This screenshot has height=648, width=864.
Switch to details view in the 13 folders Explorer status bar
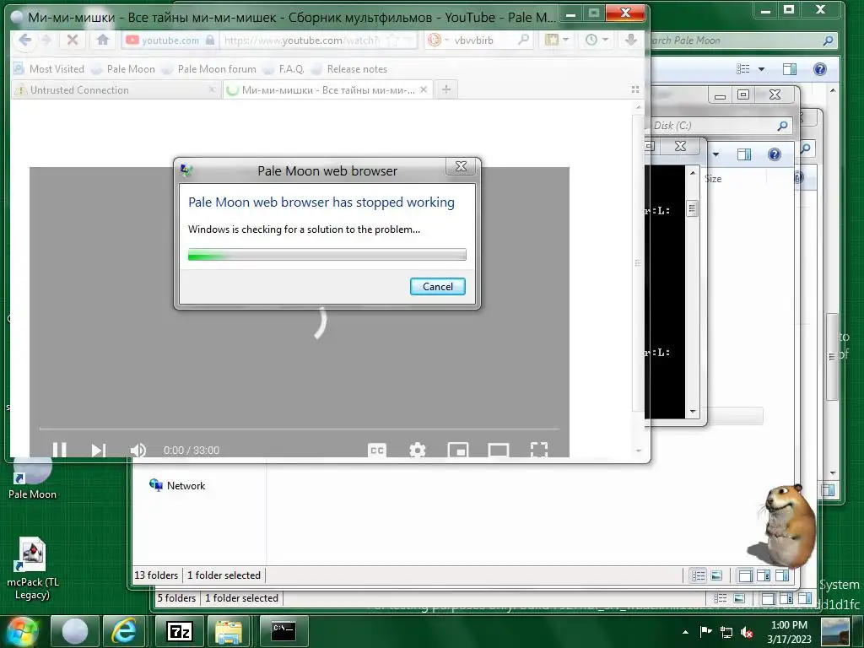point(698,575)
